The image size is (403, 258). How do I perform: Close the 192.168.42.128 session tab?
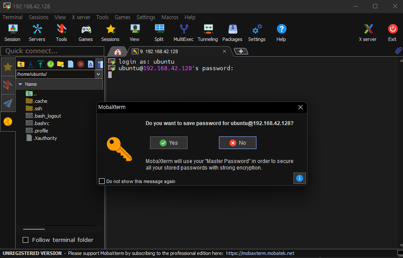pyautogui.click(x=224, y=51)
